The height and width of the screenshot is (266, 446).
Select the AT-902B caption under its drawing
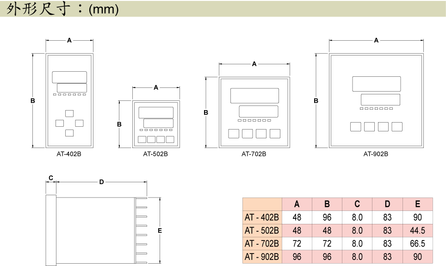[x=376, y=154]
